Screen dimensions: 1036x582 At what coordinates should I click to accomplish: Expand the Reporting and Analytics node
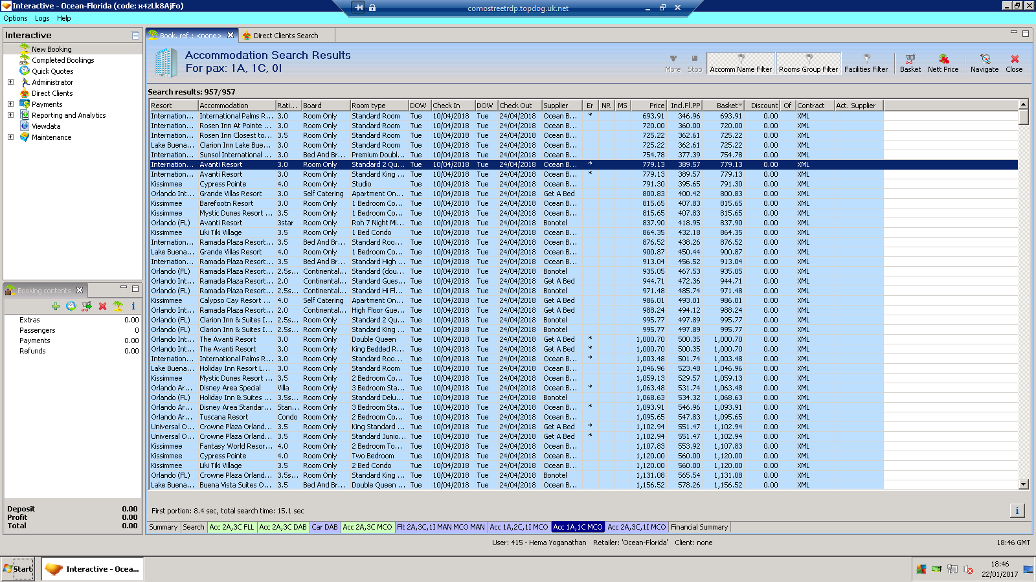10,115
